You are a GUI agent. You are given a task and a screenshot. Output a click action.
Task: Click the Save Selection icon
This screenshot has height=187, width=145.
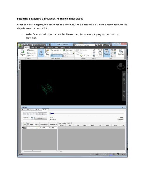point(47,53)
